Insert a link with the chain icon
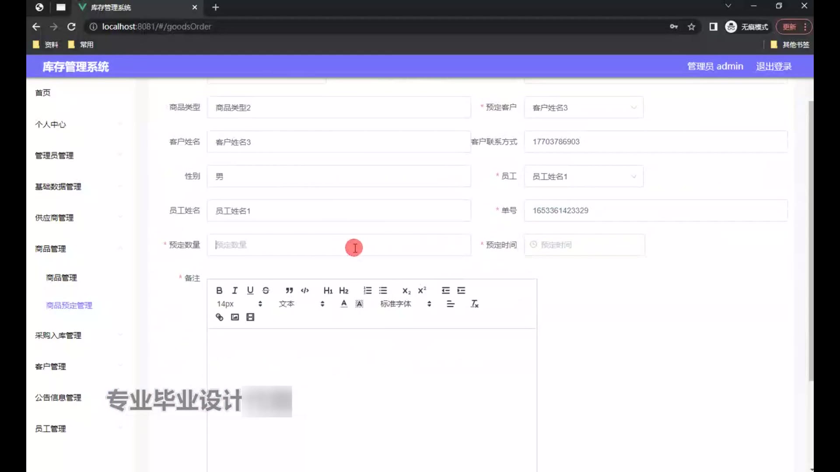 pos(219,317)
